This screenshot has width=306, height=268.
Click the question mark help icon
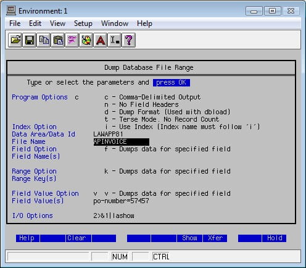click(129, 40)
